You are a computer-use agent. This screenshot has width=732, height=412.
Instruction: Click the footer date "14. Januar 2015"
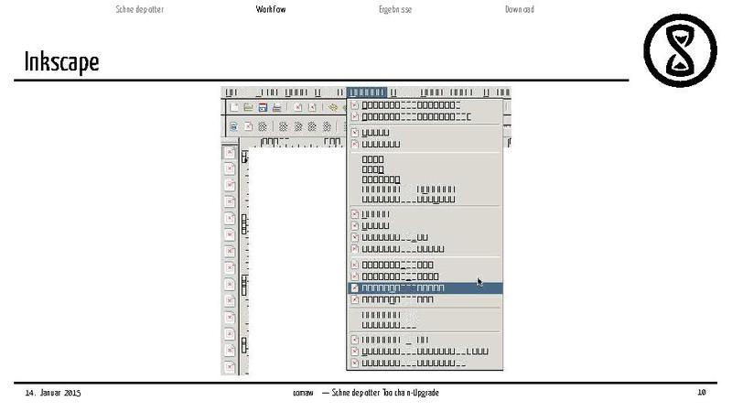pos(53,393)
